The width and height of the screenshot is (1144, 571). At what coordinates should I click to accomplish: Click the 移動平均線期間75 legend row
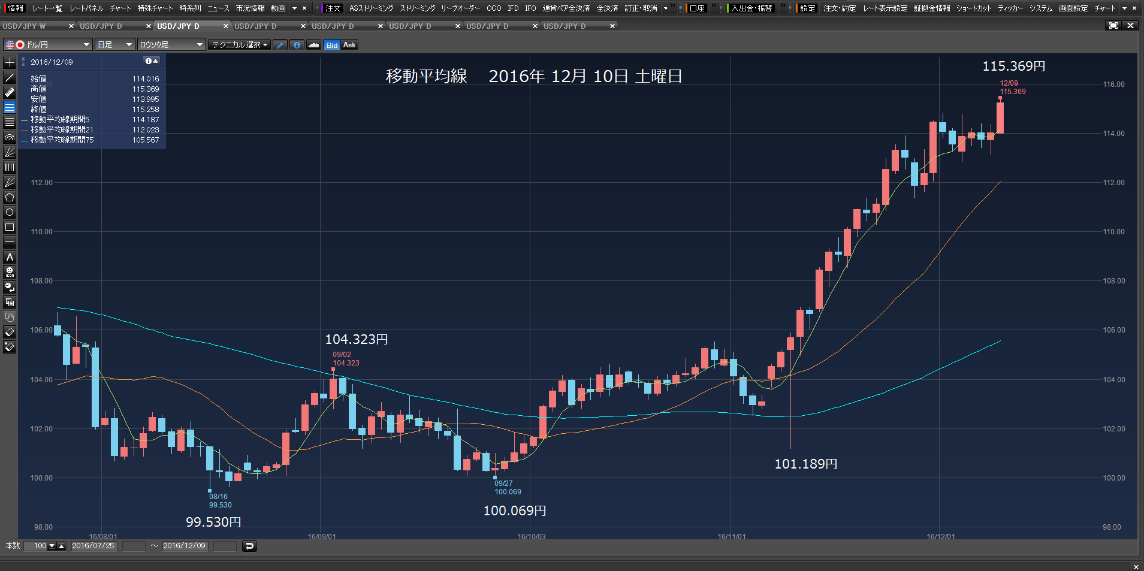90,140
